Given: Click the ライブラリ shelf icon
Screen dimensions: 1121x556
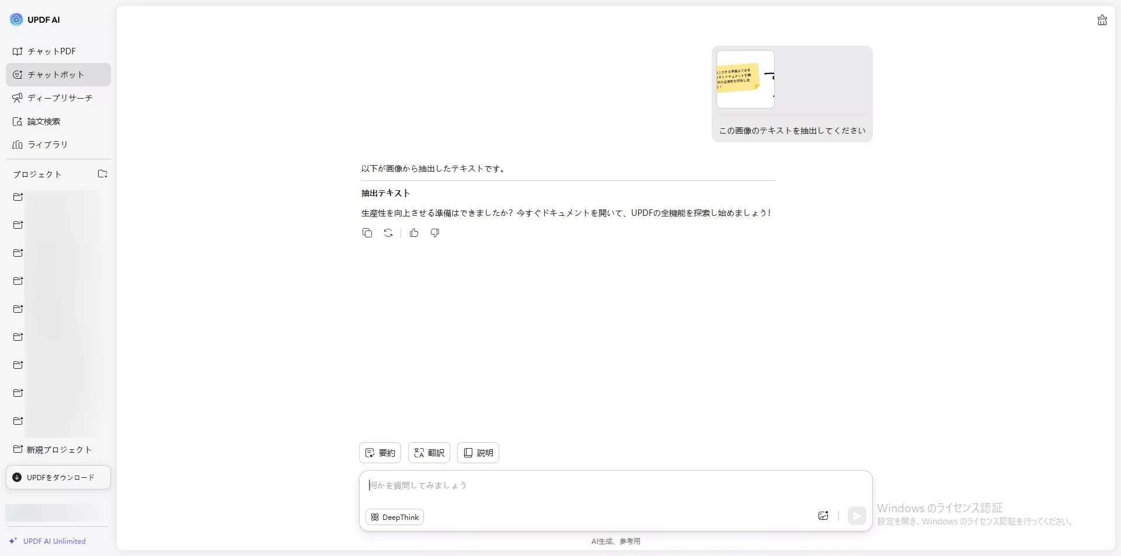Looking at the screenshot, I should (18, 145).
